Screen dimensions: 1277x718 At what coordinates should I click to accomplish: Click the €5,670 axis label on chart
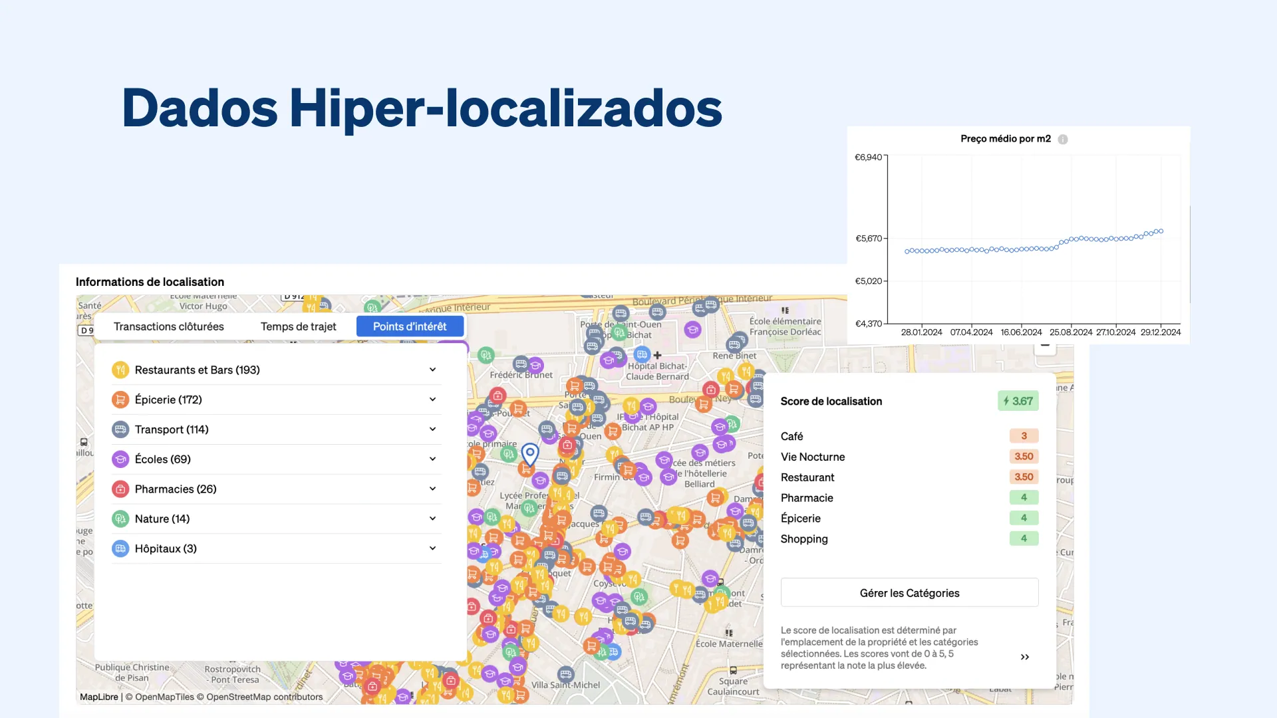[x=869, y=239]
